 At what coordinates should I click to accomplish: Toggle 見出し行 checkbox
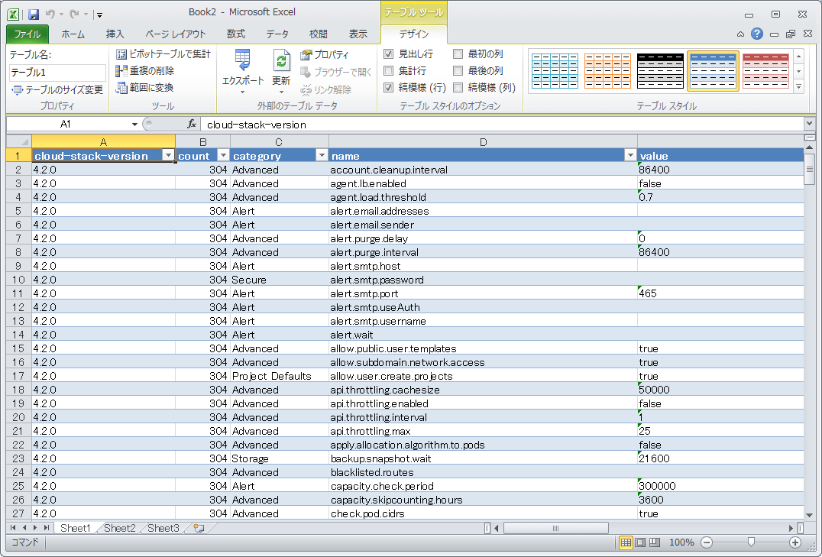pyautogui.click(x=388, y=53)
